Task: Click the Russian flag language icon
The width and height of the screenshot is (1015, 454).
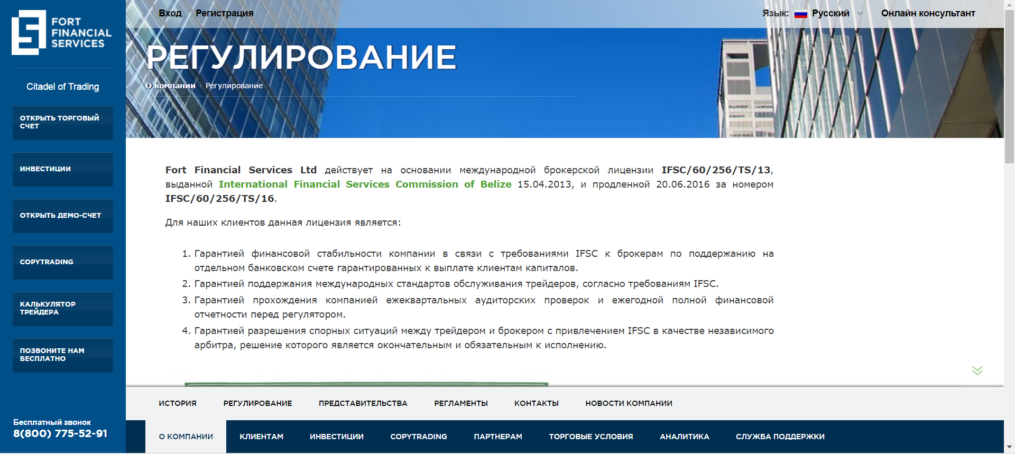Action: point(801,14)
